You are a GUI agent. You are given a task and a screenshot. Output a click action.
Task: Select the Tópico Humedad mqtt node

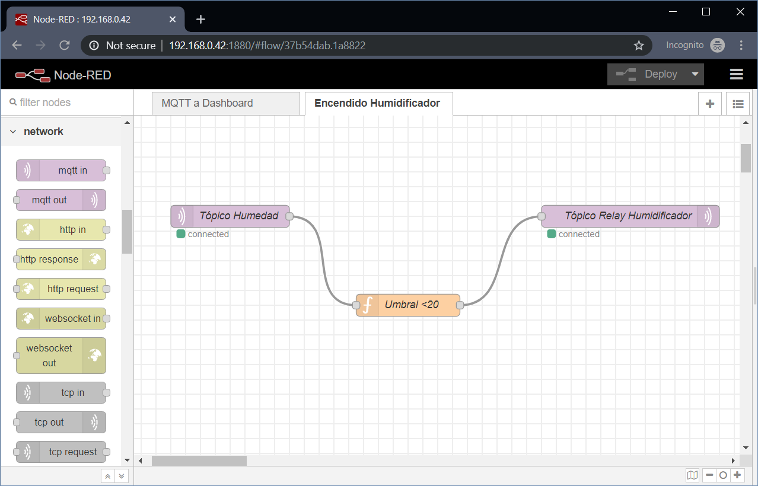[x=230, y=216]
